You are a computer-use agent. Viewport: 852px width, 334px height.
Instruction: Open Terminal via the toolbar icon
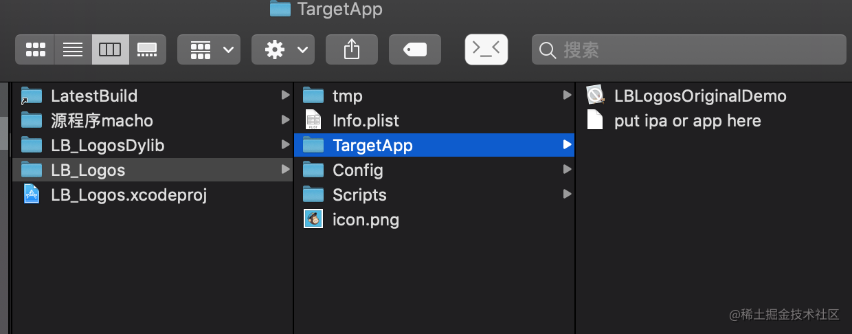[x=486, y=49]
